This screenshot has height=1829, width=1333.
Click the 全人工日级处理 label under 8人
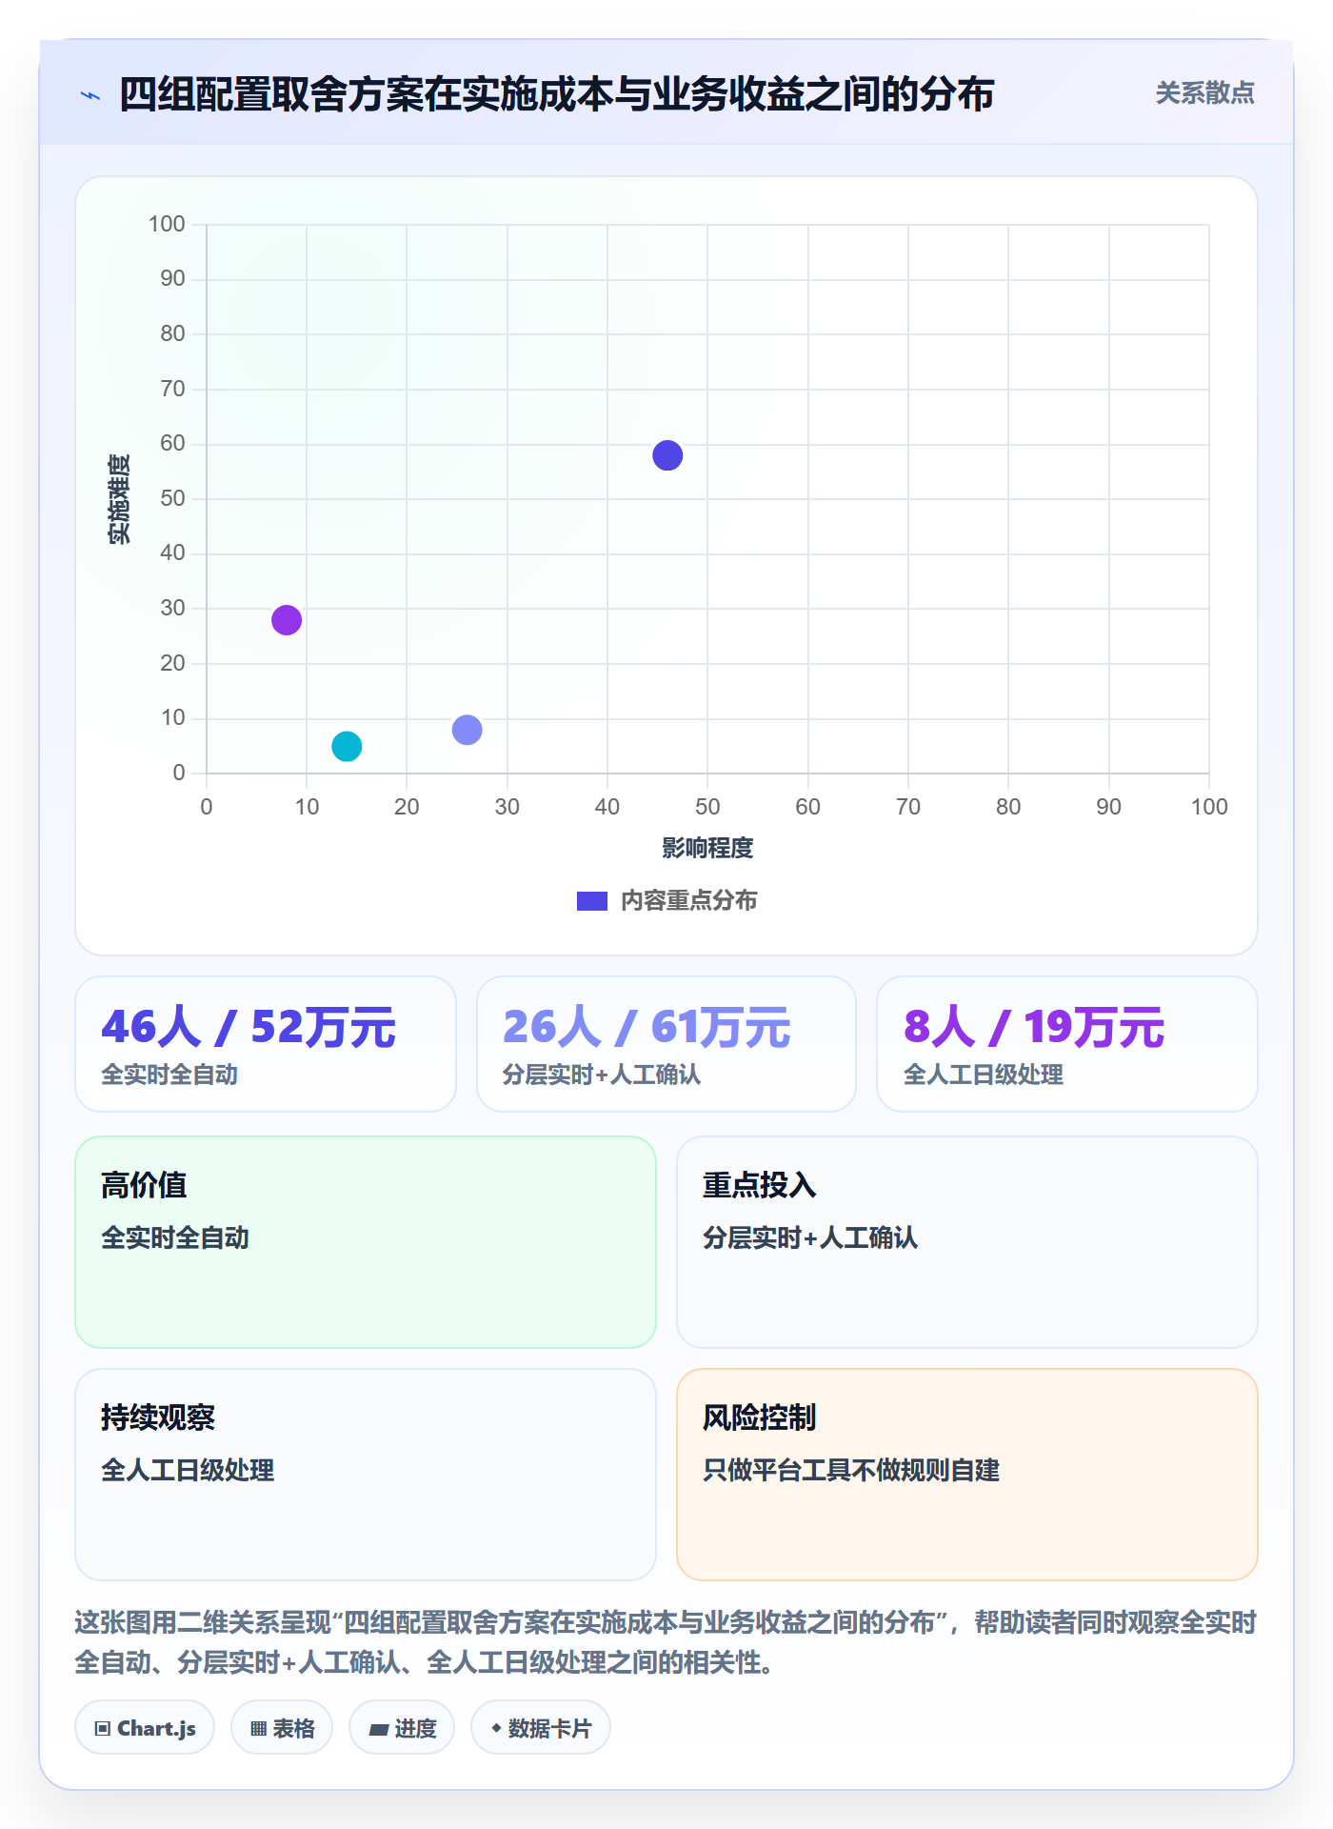tap(984, 1075)
